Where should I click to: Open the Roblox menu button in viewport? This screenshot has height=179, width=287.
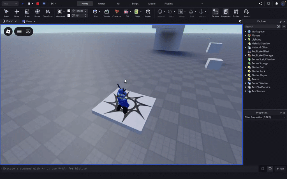(x=8, y=31)
